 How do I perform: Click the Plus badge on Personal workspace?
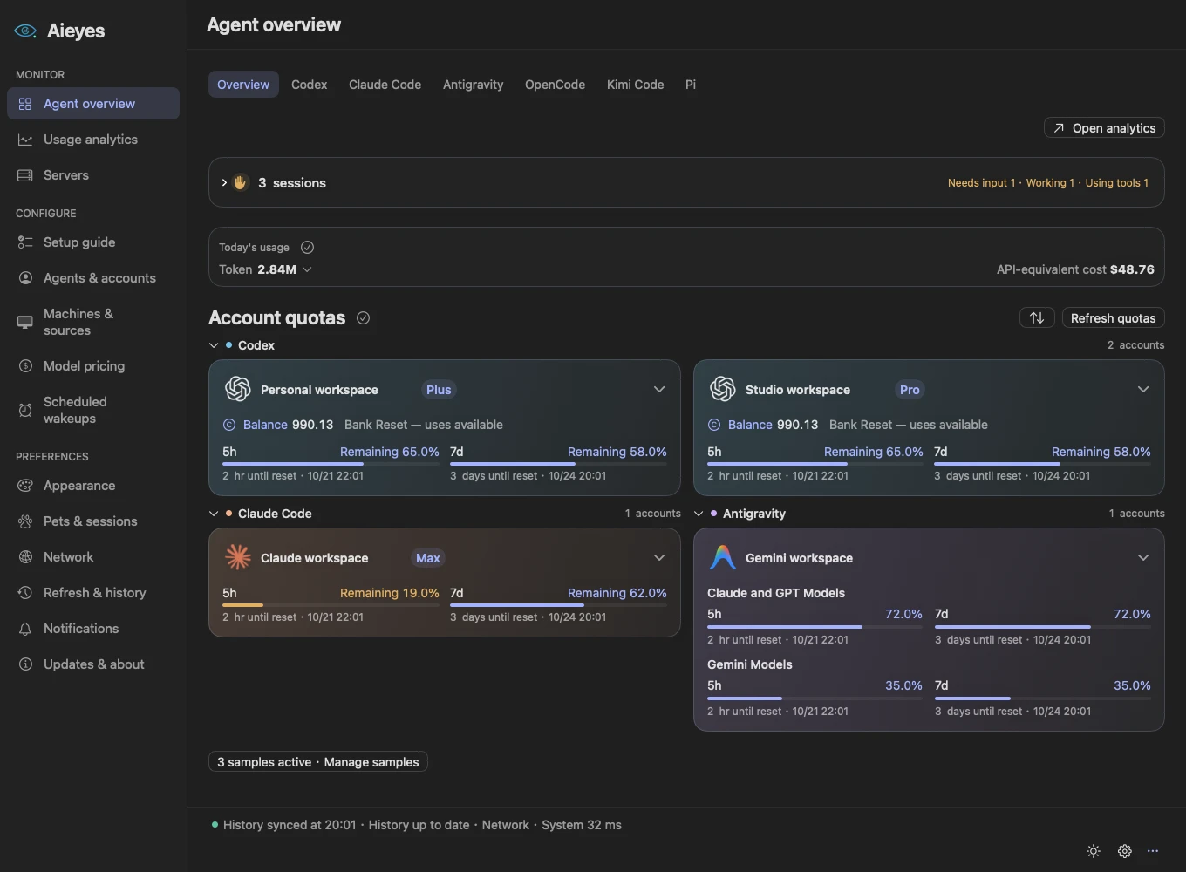439,390
